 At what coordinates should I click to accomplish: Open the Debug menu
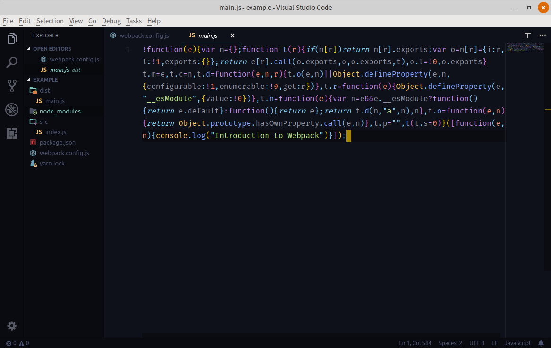[112, 21]
